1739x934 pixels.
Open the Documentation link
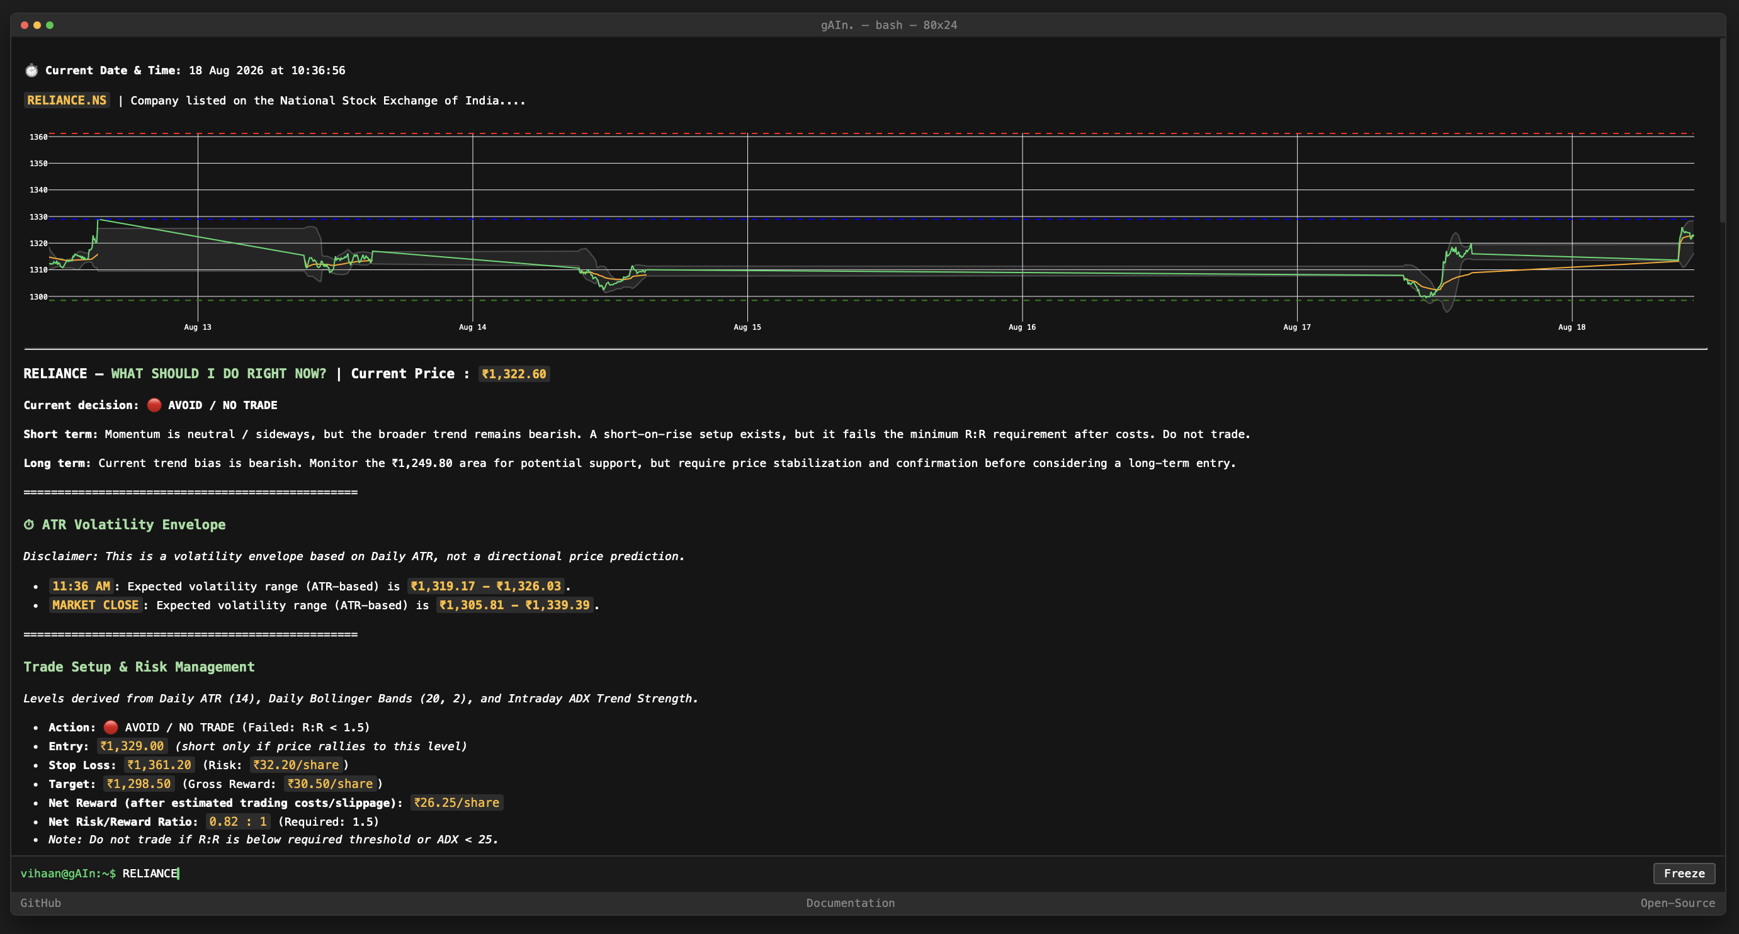[850, 903]
